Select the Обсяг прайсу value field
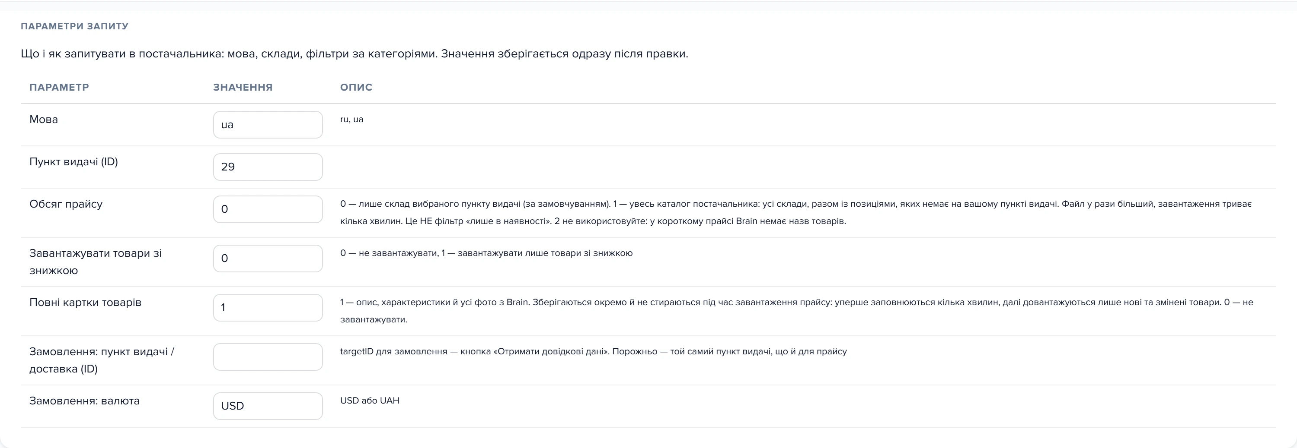The height and width of the screenshot is (448, 1297). coord(268,209)
